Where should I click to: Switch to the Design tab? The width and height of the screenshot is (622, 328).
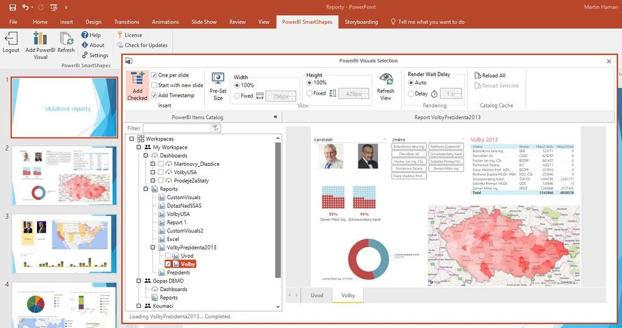[93, 22]
